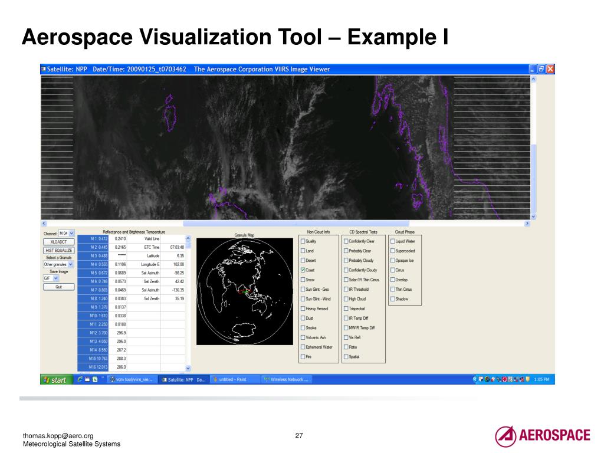Select channel M12 3.700 row
Viewport: 604px width, 453px height.
pyautogui.click(x=93, y=332)
